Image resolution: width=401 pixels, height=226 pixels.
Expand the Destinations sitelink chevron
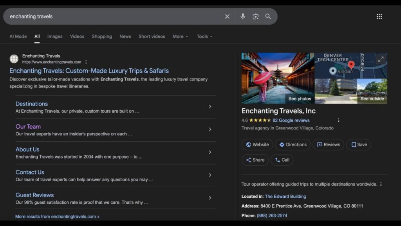pos(210,106)
